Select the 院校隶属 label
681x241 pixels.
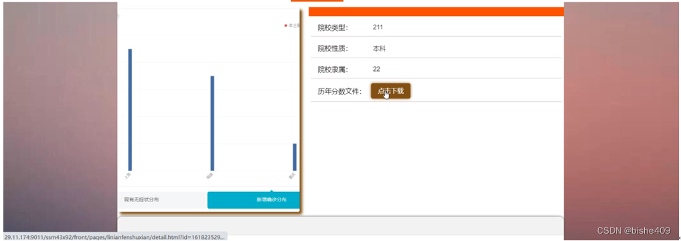(333, 70)
